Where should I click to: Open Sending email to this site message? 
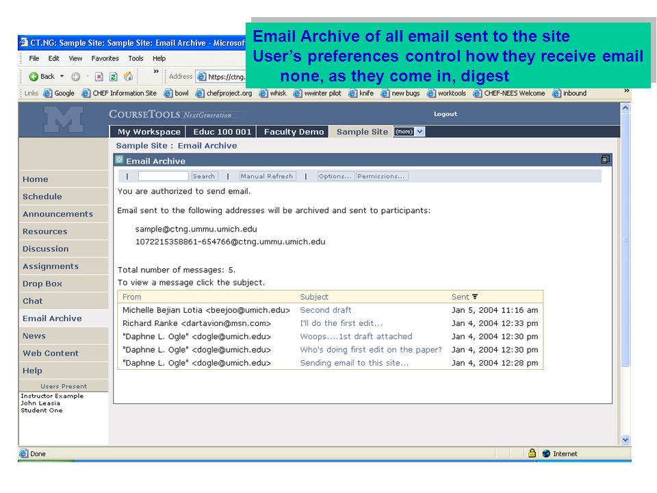(354, 363)
